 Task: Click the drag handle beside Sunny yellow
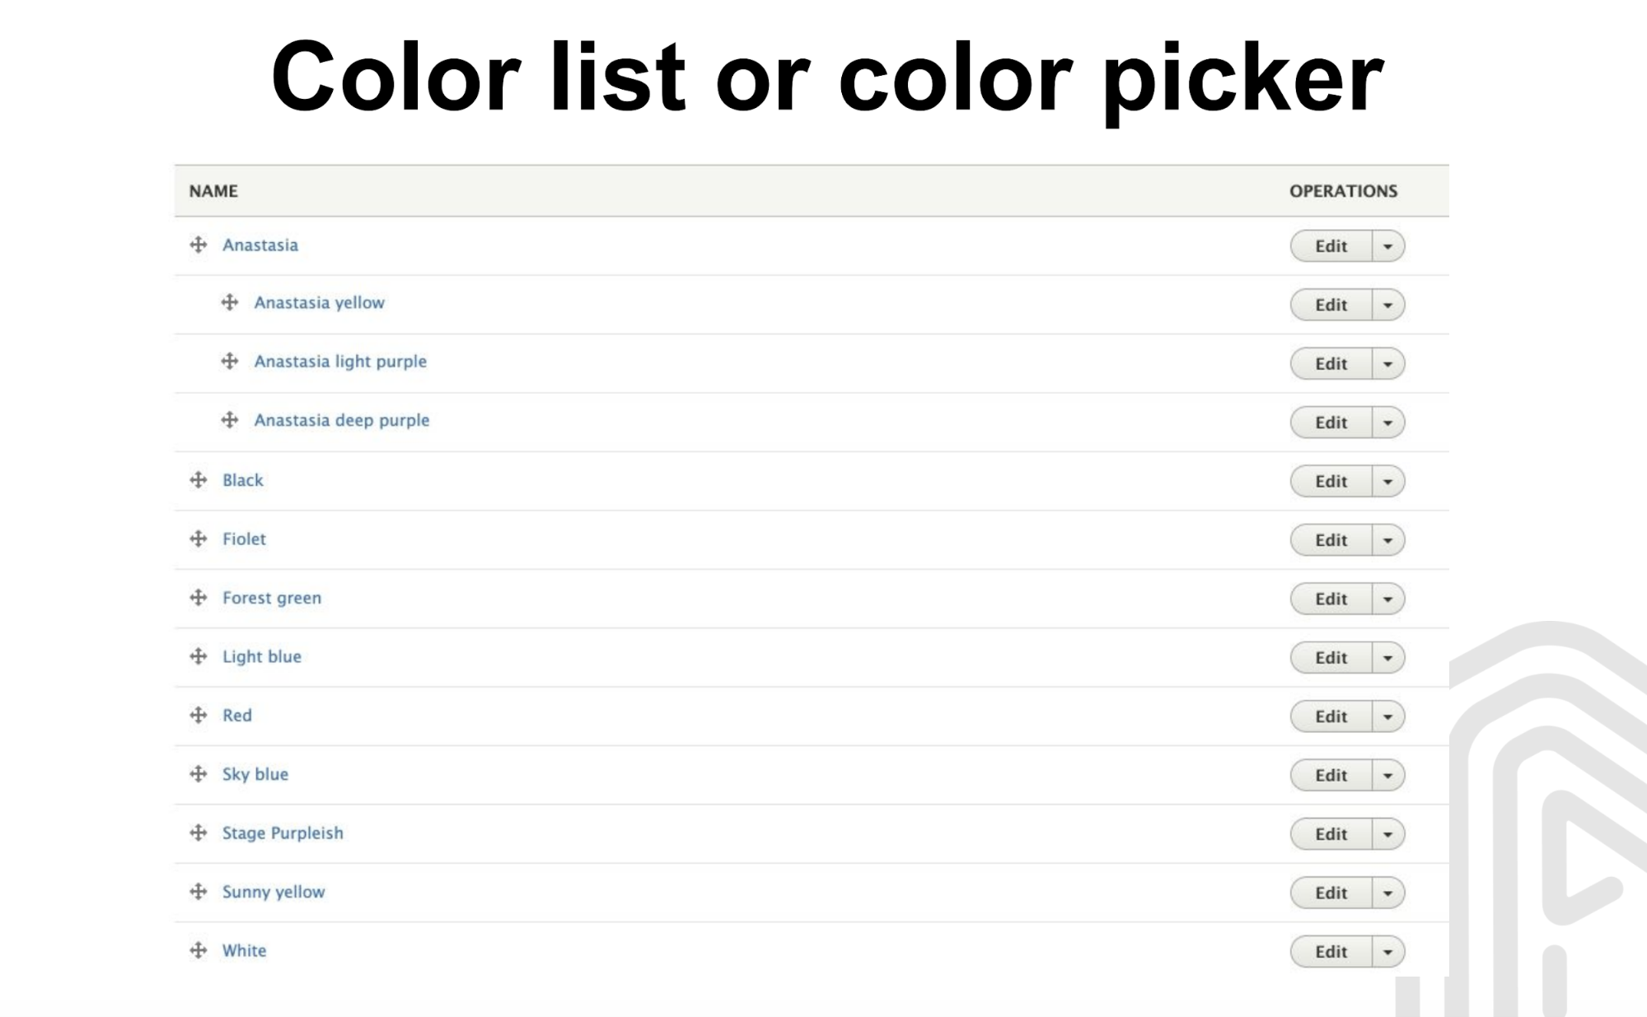200,892
